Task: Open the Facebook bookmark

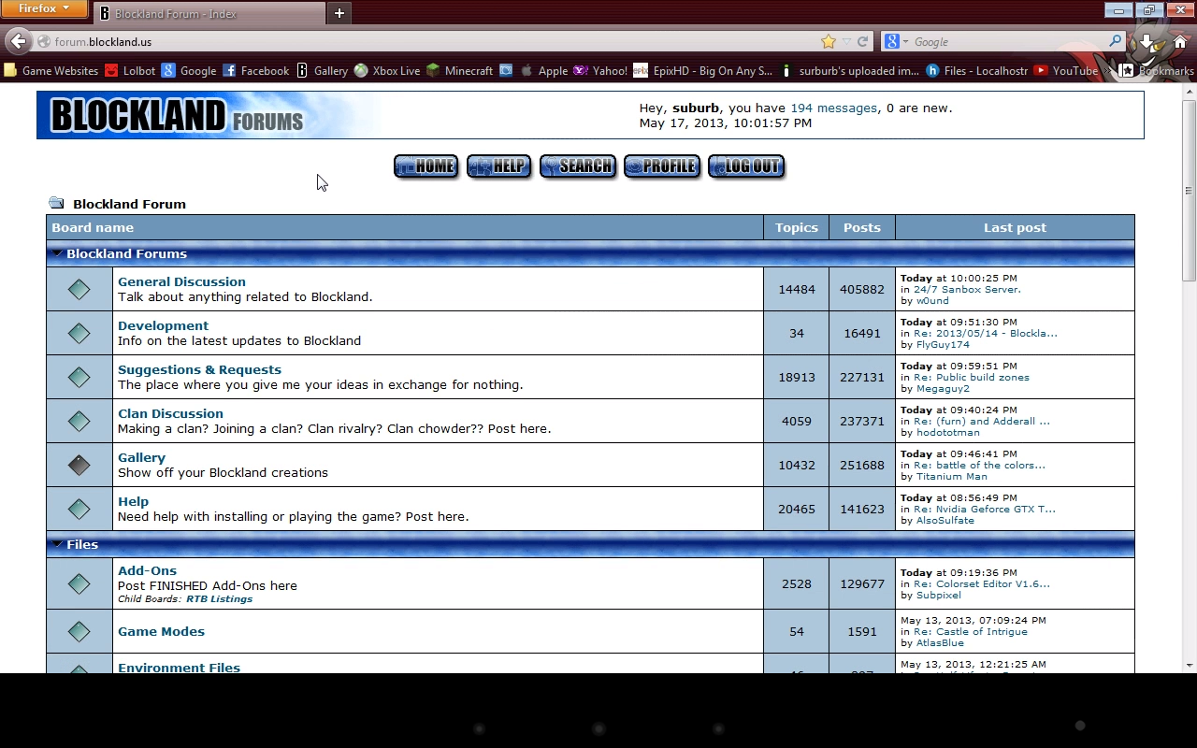Action: (x=256, y=70)
